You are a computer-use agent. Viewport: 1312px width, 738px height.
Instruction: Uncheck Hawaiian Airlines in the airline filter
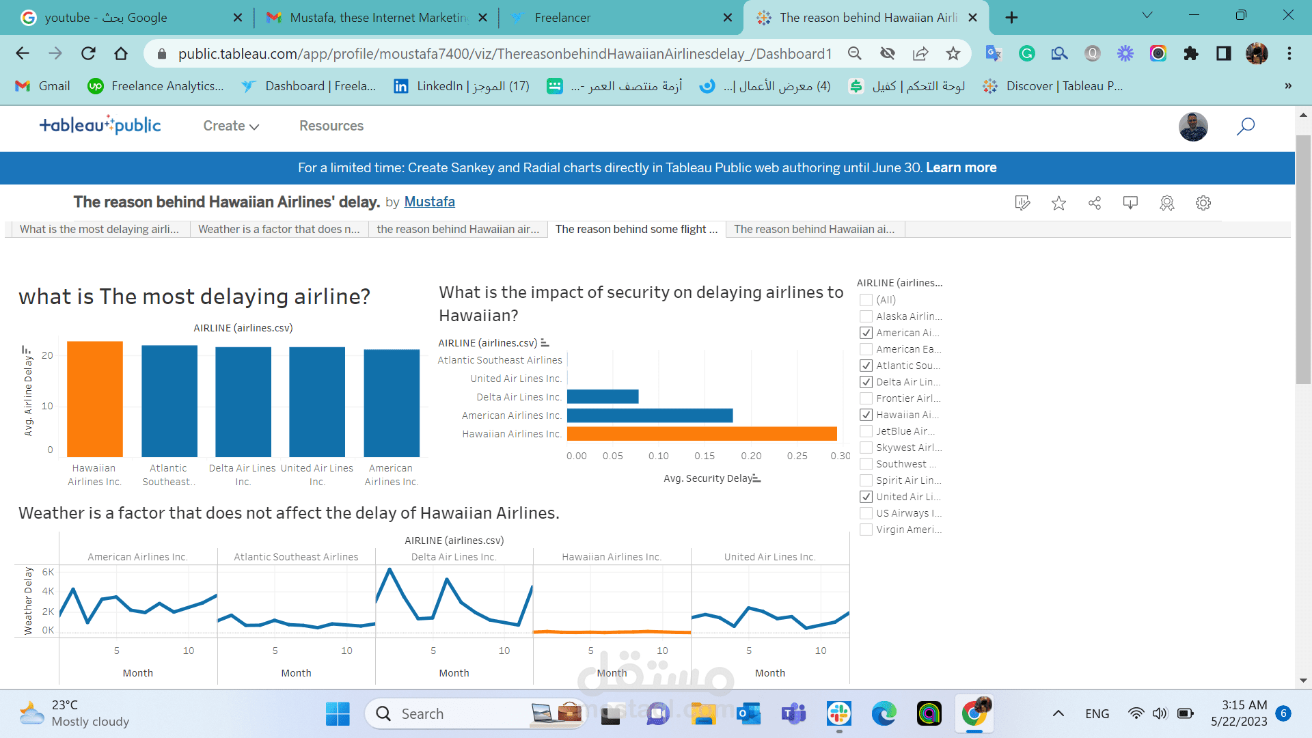tap(866, 414)
